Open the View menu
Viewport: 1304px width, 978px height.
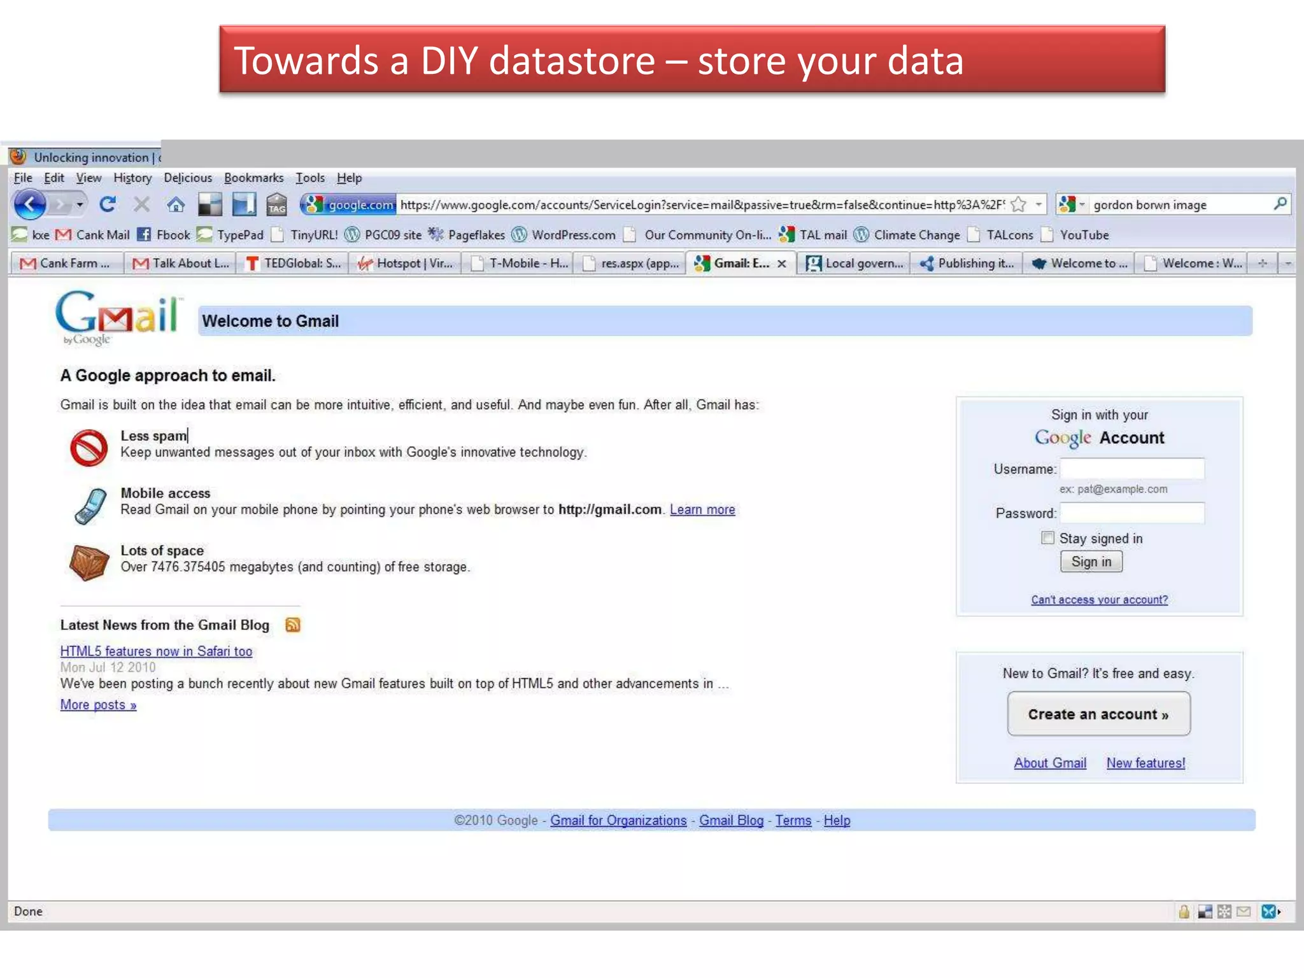point(89,178)
